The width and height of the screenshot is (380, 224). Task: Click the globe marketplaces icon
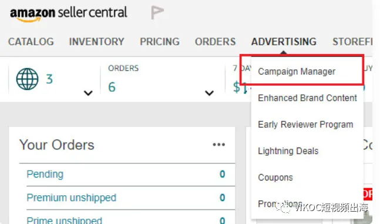pyautogui.click(x=27, y=79)
